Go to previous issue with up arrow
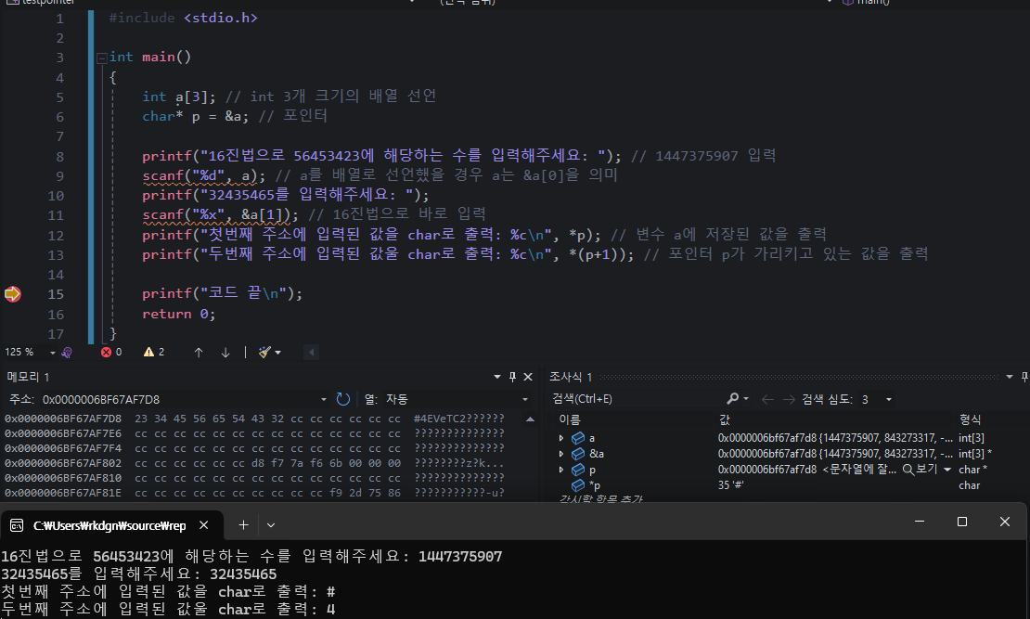1030x619 pixels. (x=199, y=353)
